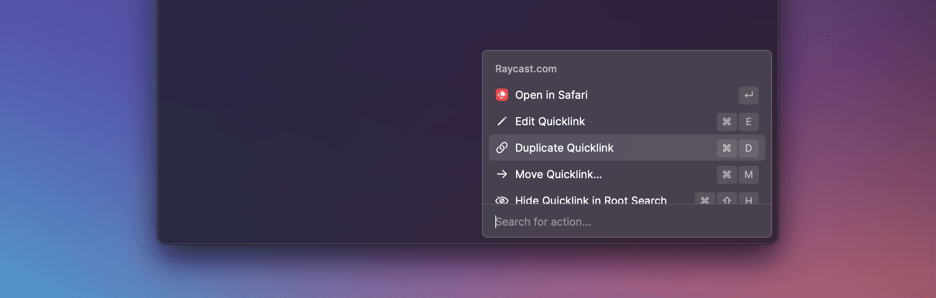Click the Safari icon beside Open in Safari
This screenshot has height=298, width=936.
[x=502, y=95]
